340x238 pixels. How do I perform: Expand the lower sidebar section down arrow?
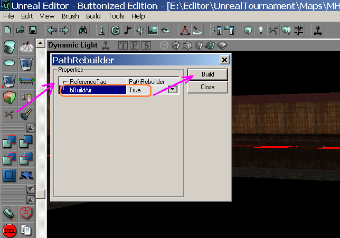click(30, 188)
